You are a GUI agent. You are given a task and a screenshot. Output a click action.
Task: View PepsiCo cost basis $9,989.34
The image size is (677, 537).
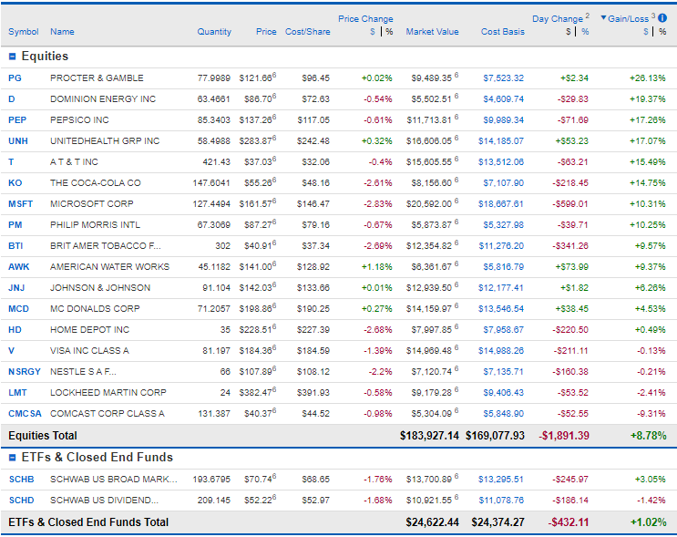(x=504, y=120)
